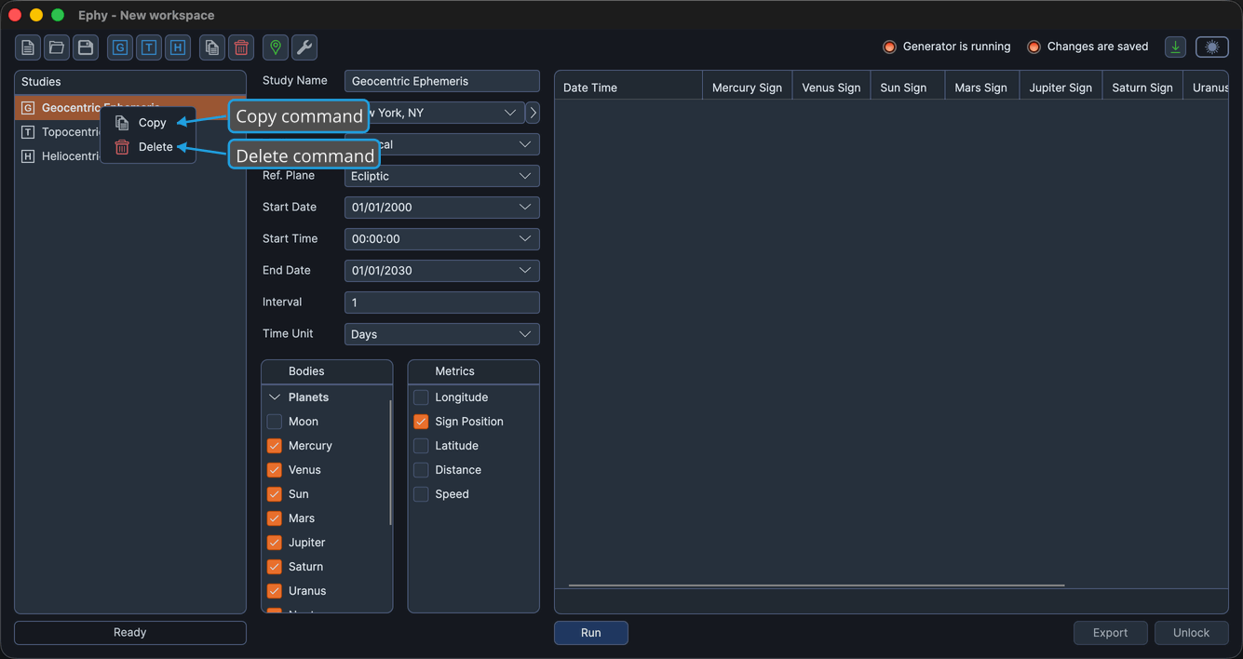Collapse the Planets group in Bodies
Viewport: 1243px width, 659px height.
coord(275,397)
